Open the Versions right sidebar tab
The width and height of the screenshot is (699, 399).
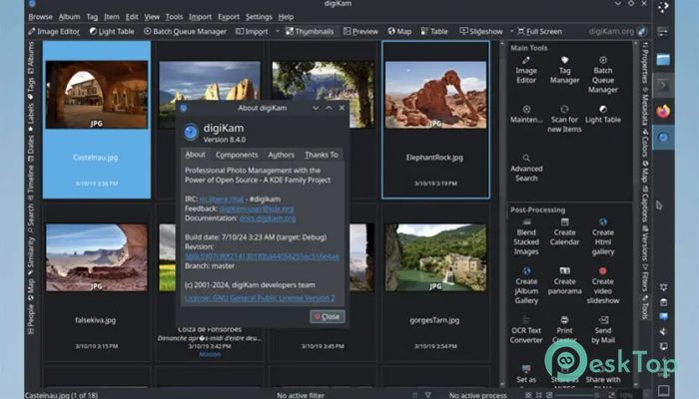(x=645, y=242)
